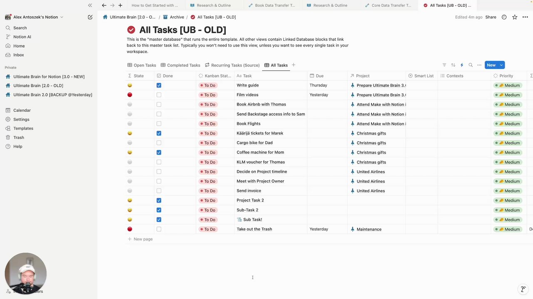
Task: Open the Kanban Status column header menu
Action: pyautogui.click(x=215, y=76)
